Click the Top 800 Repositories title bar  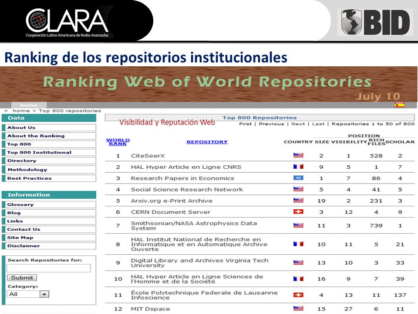[x=260, y=117]
